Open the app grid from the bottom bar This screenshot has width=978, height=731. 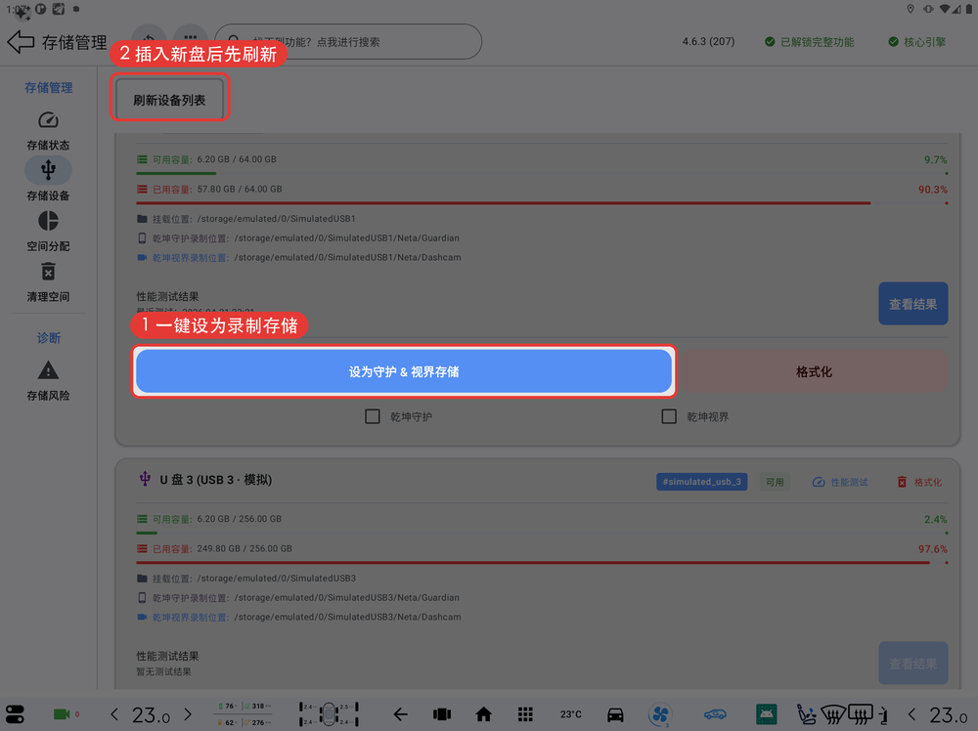tap(525, 714)
